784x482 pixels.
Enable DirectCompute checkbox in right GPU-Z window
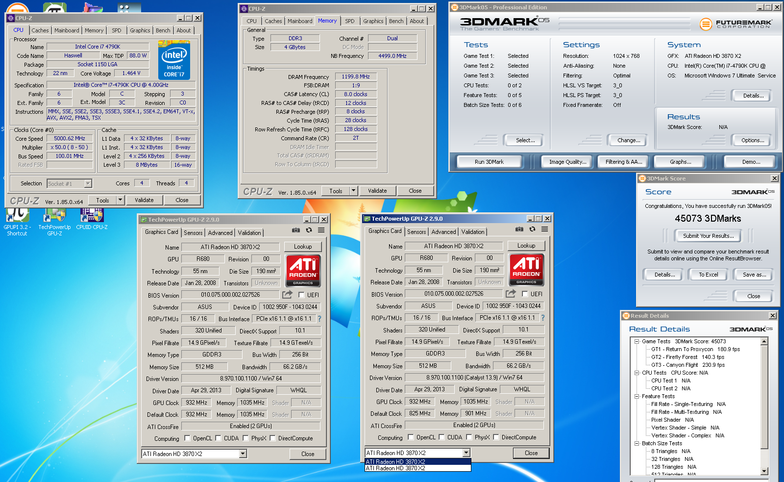tap(496, 437)
